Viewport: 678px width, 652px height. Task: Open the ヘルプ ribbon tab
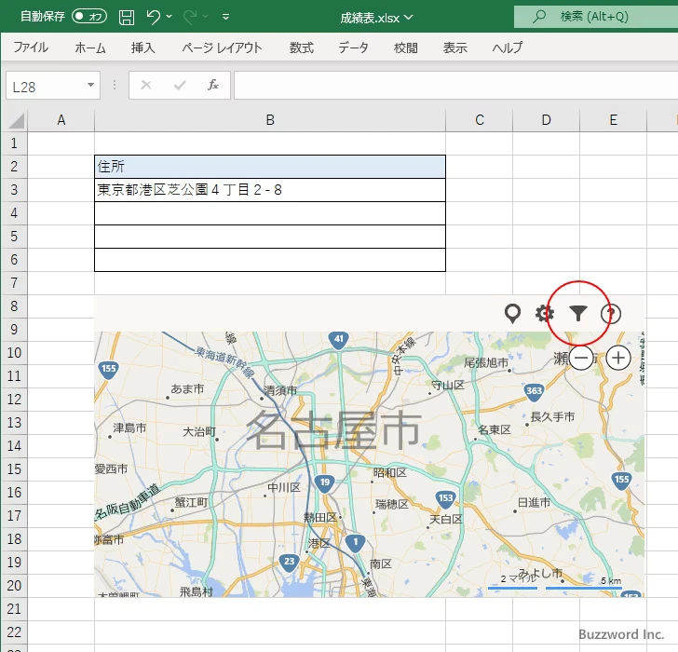pyautogui.click(x=508, y=48)
